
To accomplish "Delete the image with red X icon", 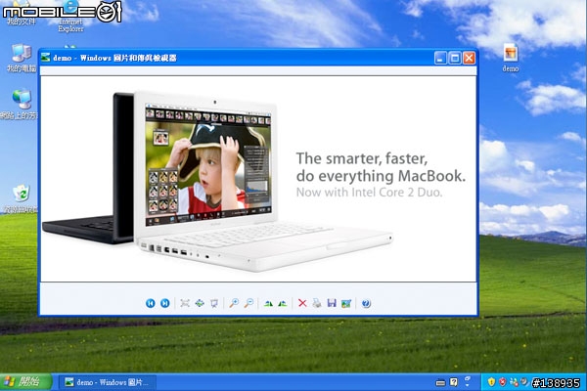I will click(302, 303).
